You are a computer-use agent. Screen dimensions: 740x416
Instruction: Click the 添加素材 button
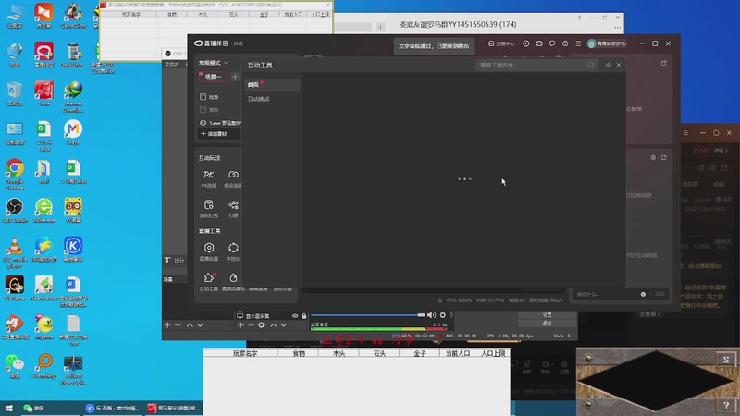point(214,134)
